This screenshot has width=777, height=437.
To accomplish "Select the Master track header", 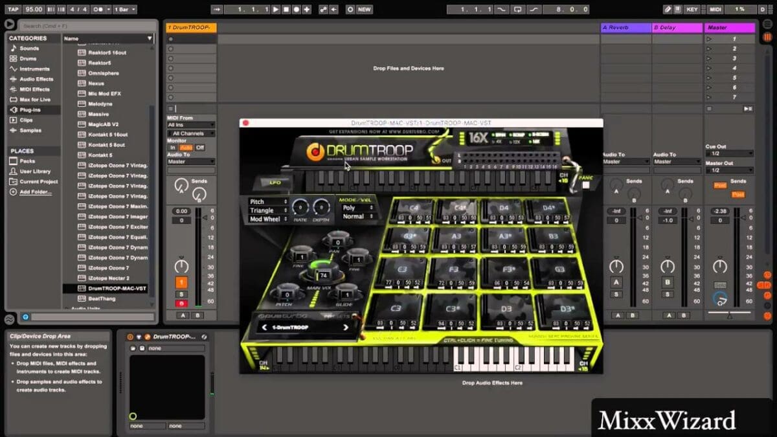I will [x=730, y=27].
